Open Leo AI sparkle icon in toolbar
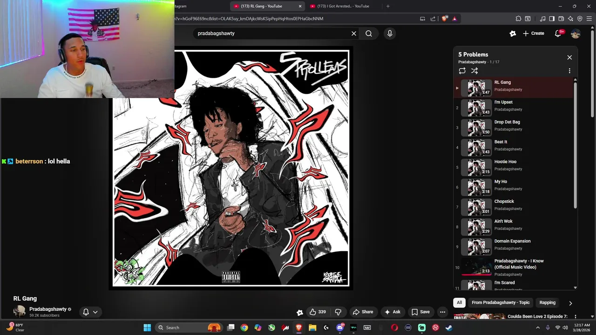596x335 pixels. point(570,19)
